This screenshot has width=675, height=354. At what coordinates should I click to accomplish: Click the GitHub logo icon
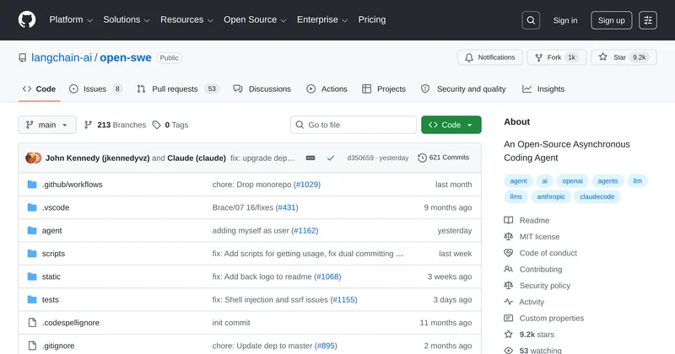[x=28, y=20]
